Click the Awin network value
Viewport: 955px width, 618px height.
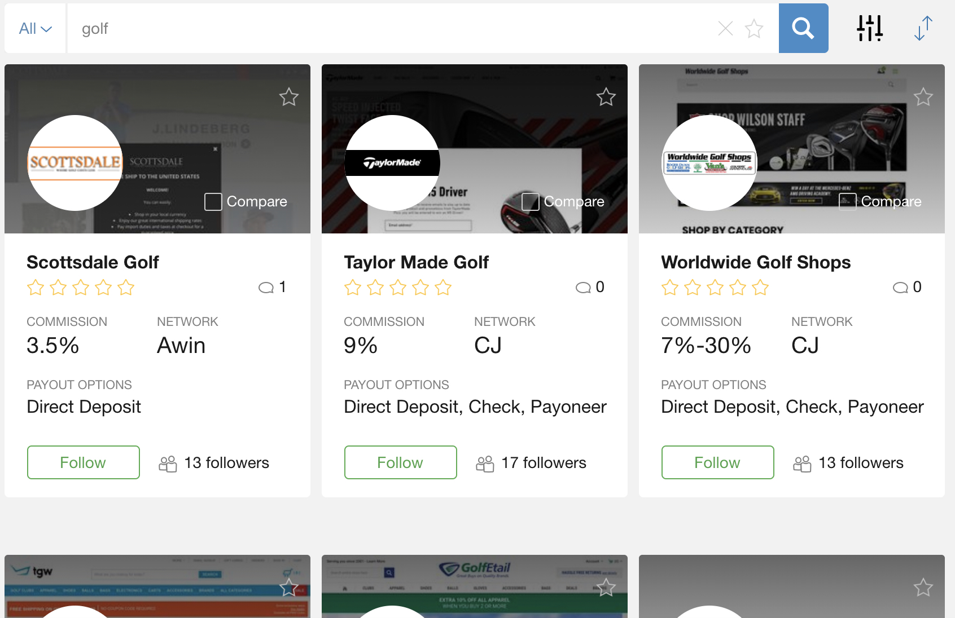click(181, 346)
